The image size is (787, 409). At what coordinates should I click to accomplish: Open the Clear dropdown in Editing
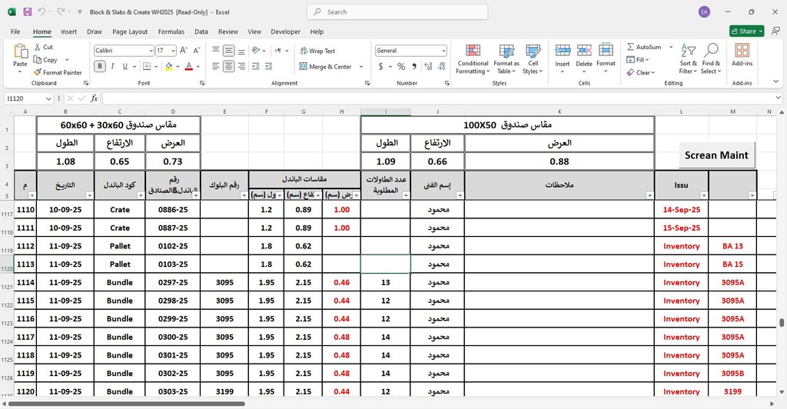[640, 72]
